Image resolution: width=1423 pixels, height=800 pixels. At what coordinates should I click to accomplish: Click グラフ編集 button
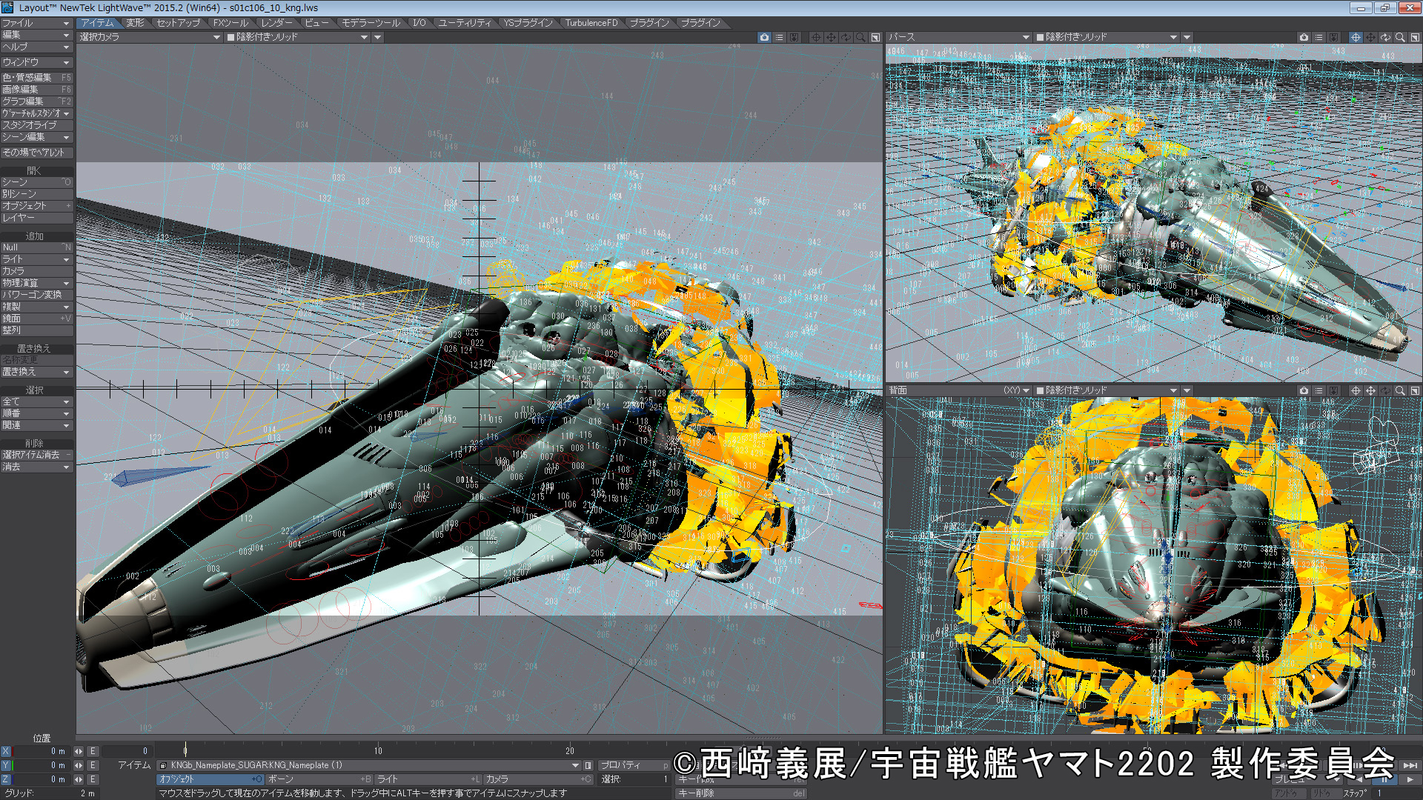point(36,101)
